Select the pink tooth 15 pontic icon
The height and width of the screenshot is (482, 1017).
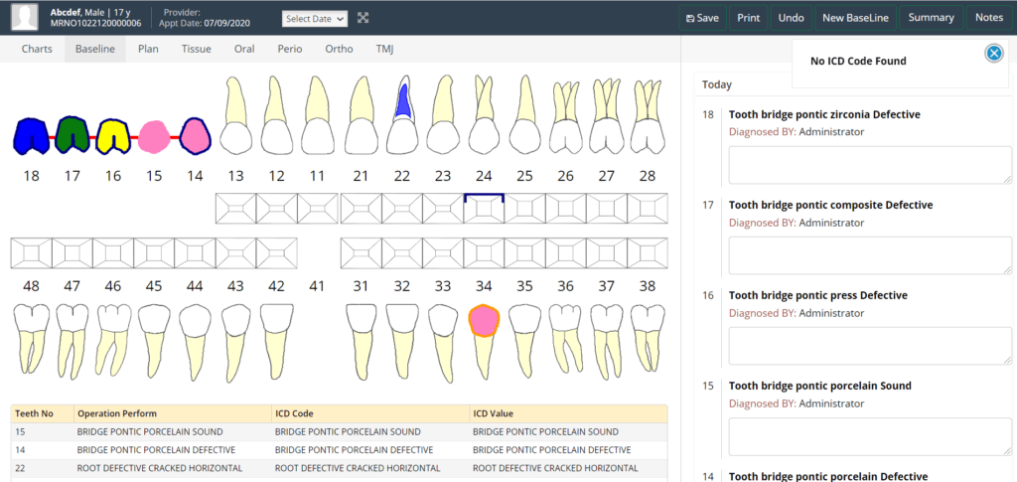point(154,136)
